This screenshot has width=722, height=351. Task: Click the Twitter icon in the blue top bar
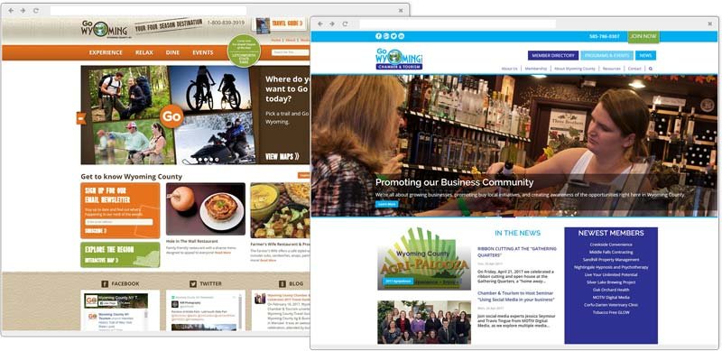(x=393, y=36)
